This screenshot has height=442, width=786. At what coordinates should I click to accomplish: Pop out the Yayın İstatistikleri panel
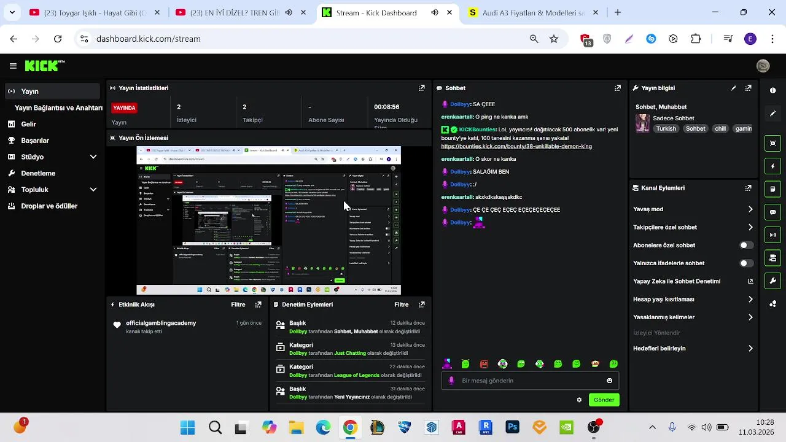pyautogui.click(x=421, y=88)
